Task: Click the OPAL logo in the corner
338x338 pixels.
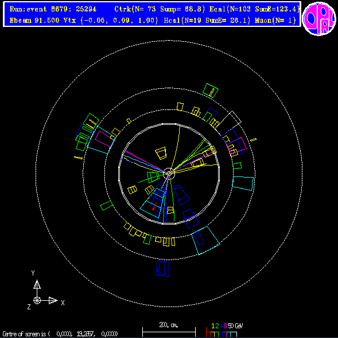Action: [x=319, y=19]
